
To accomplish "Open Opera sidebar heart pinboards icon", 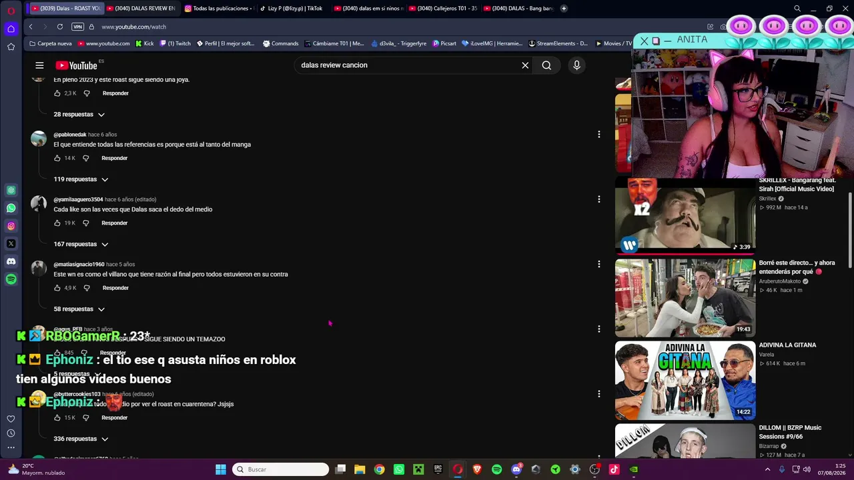I will click(11, 419).
